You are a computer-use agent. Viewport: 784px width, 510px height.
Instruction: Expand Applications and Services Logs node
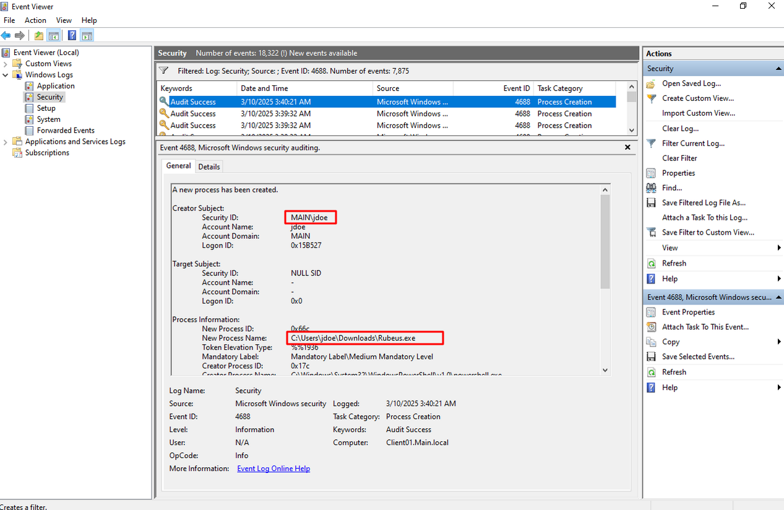(6, 142)
